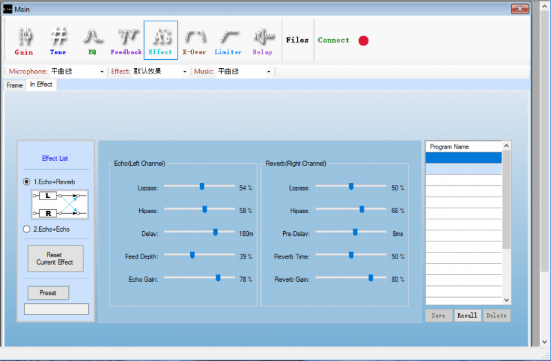Expand the Effect preset dropdown
The height and width of the screenshot is (361, 551).
[185, 72]
